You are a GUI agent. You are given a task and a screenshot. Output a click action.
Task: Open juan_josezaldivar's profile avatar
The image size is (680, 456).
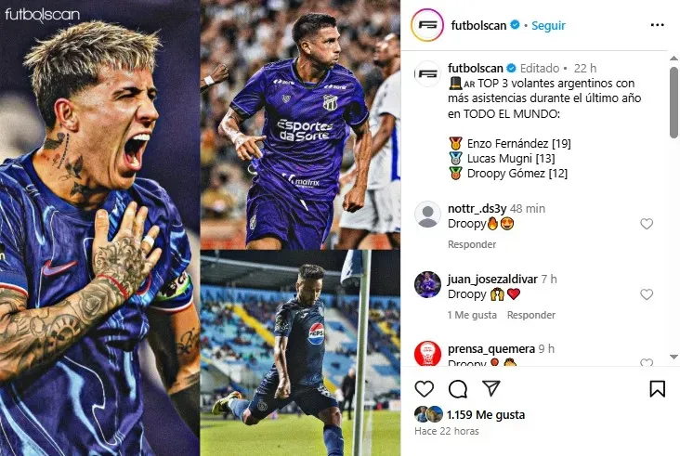click(427, 285)
